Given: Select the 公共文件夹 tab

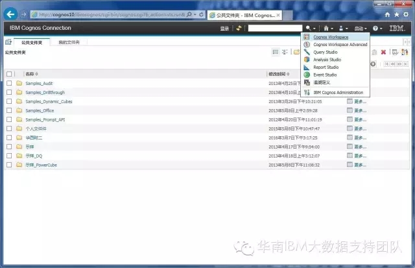Looking at the screenshot, I should pyautogui.click(x=32, y=42).
